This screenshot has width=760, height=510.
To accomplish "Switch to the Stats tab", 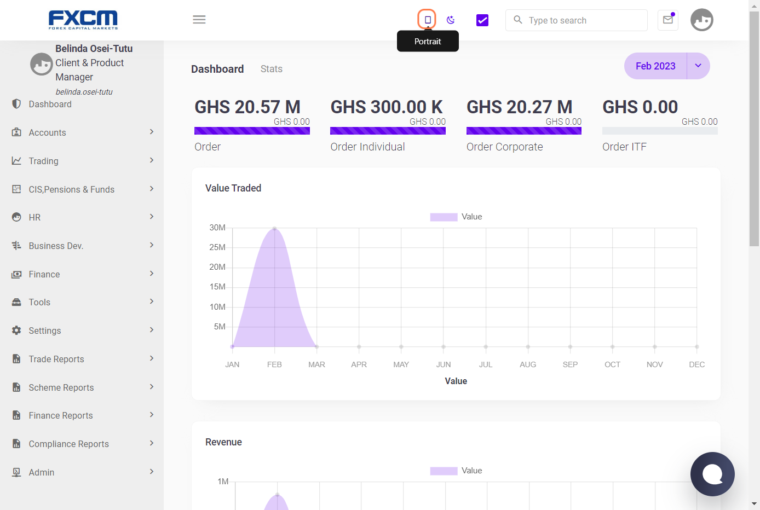I will (272, 69).
